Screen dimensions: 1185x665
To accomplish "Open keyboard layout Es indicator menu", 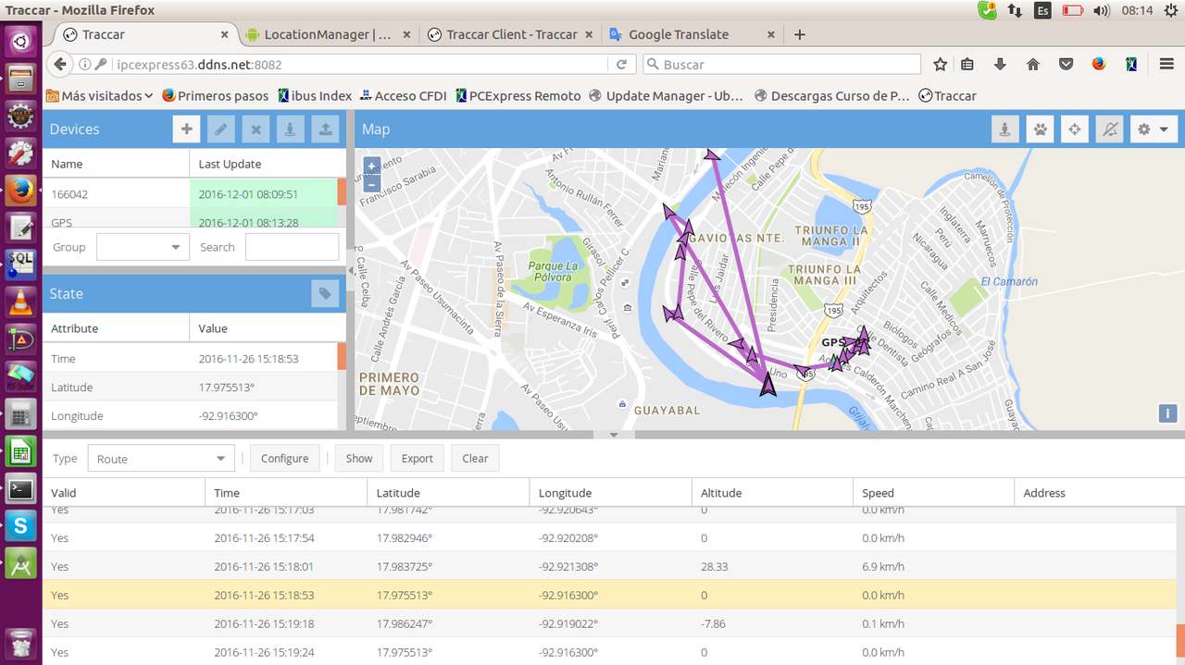I will [x=1042, y=10].
